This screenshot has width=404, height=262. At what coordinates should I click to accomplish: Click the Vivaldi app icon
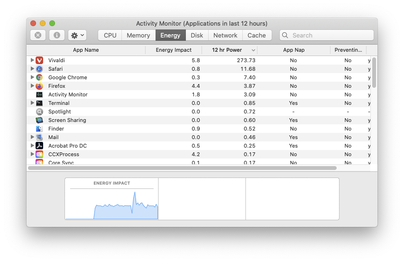click(39, 60)
